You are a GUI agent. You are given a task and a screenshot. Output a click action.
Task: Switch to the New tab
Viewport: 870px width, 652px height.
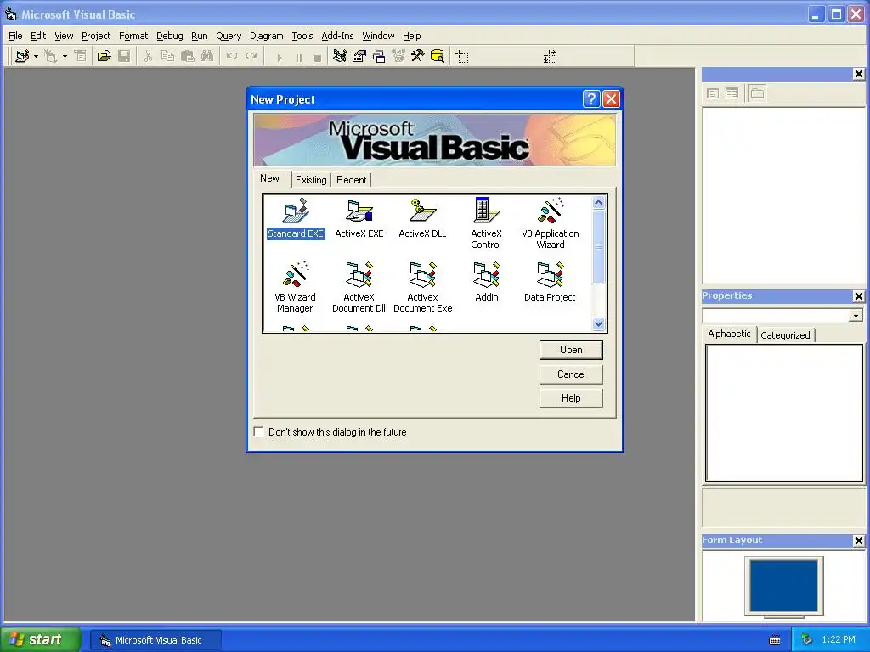pos(269,178)
